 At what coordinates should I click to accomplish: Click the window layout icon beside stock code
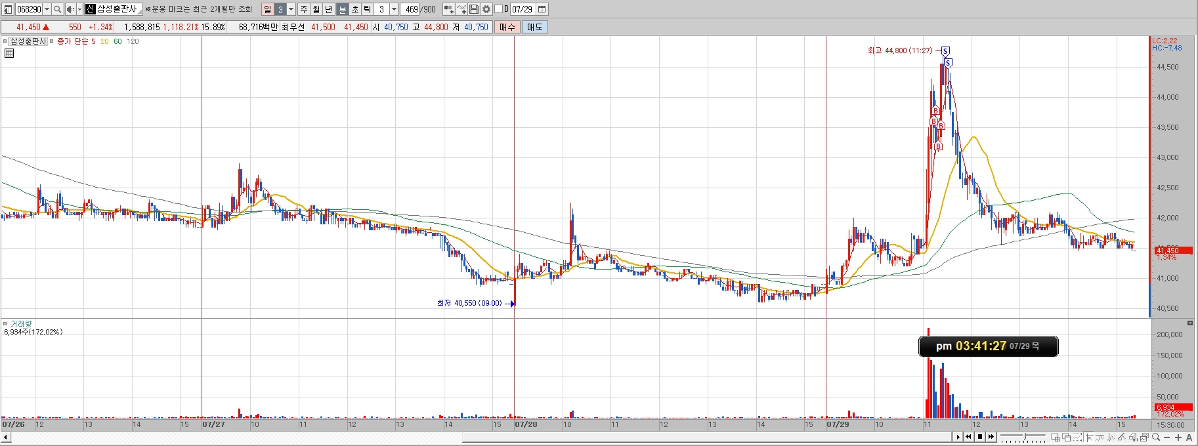coord(8,9)
